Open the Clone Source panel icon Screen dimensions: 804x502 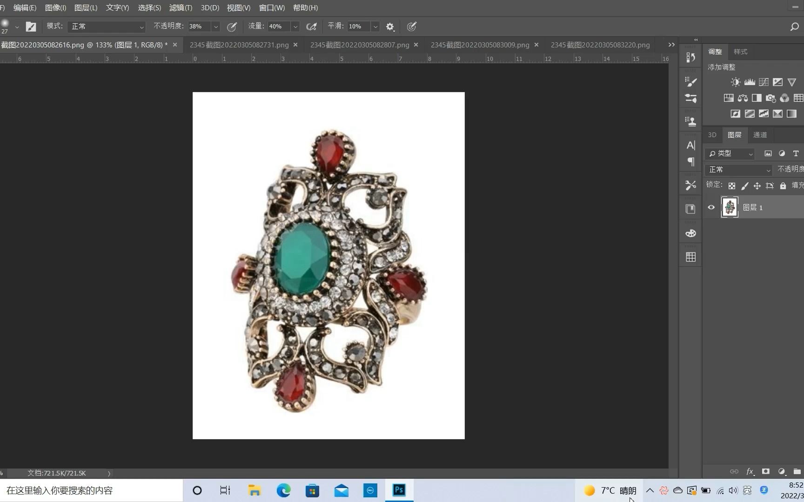click(x=690, y=122)
